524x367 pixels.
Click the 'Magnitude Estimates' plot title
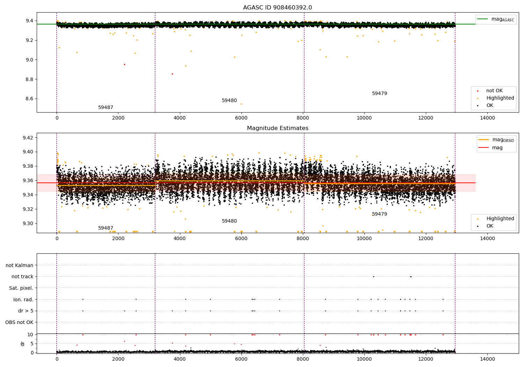coord(277,128)
